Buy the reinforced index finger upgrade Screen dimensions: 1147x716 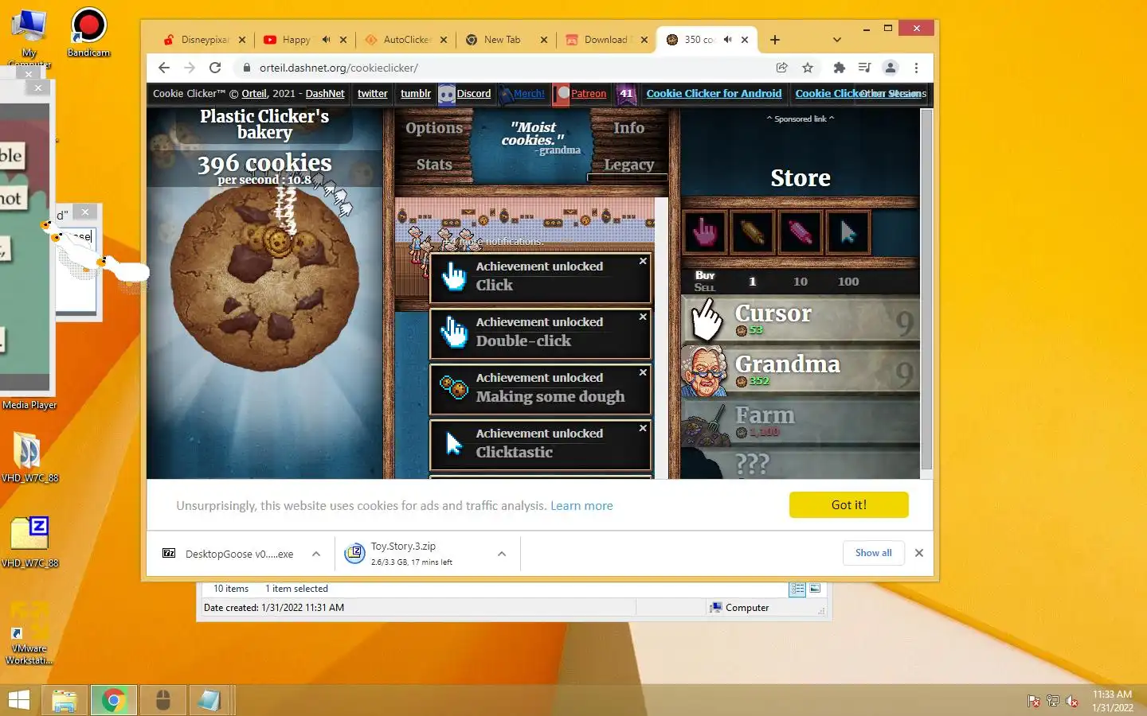(704, 232)
